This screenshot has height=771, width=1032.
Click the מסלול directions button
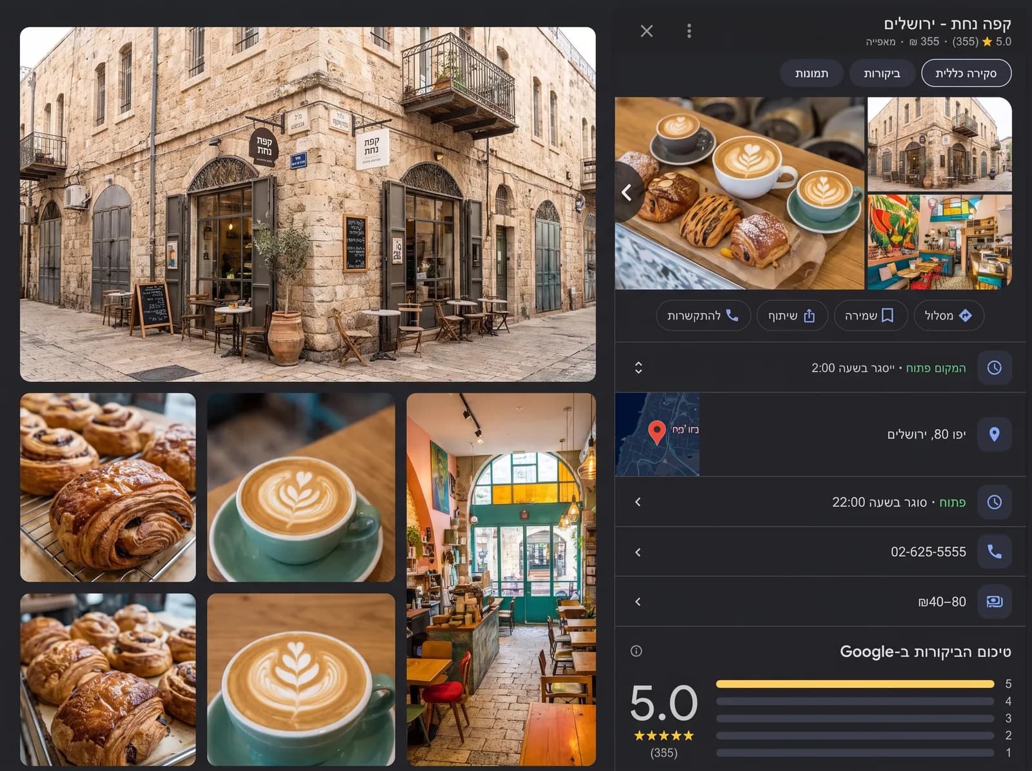coord(948,315)
